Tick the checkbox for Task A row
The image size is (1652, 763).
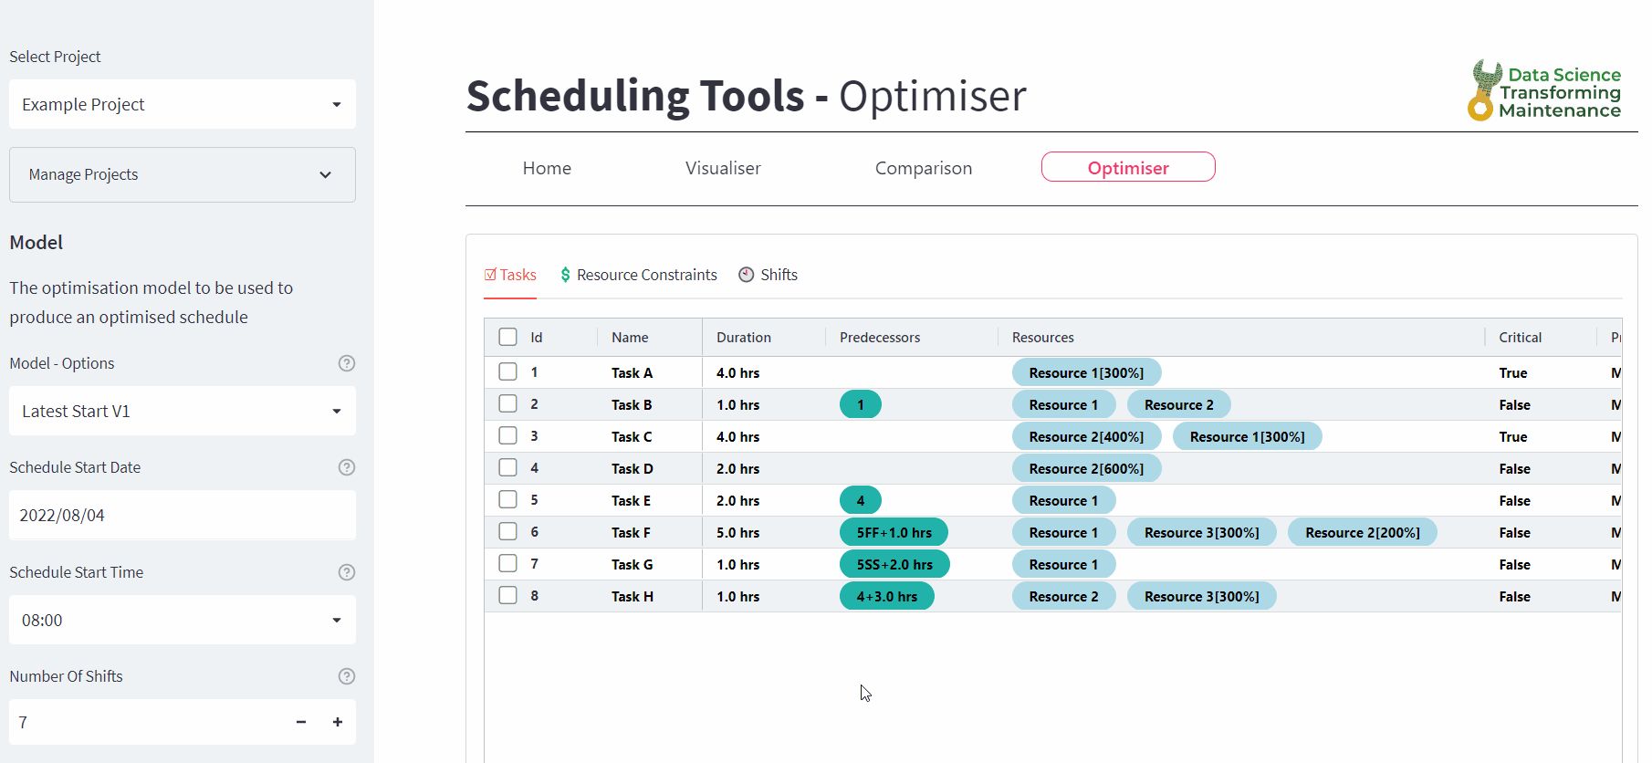[508, 372]
